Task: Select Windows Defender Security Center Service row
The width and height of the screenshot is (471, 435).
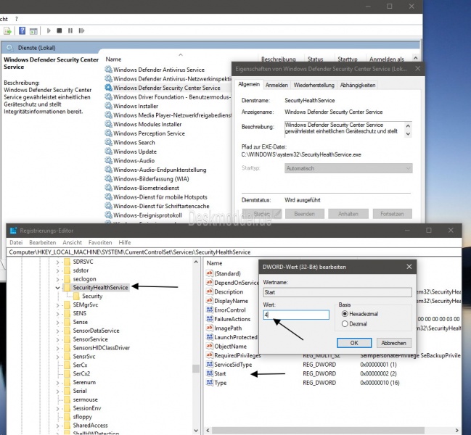Action: [x=167, y=88]
